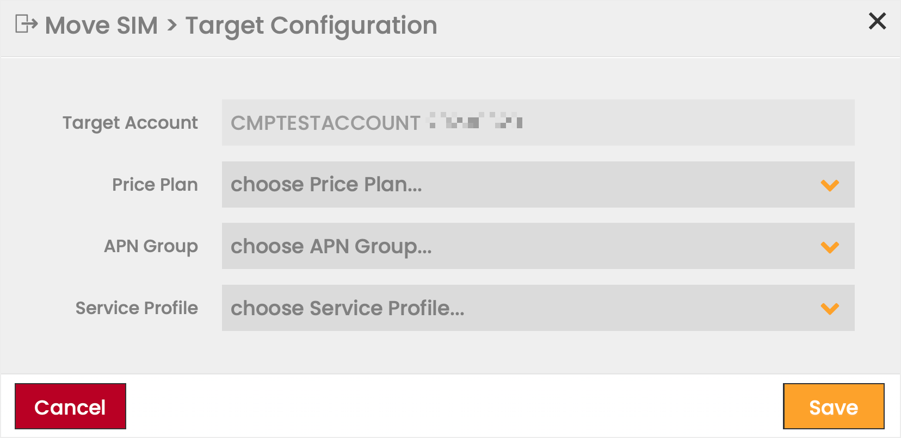Click the 'choose Price Plan...' placeholder text
This screenshot has height=438, width=901.
point(326,185)
